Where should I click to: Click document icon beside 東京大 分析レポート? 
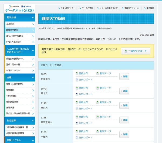[x=76, y=109]
